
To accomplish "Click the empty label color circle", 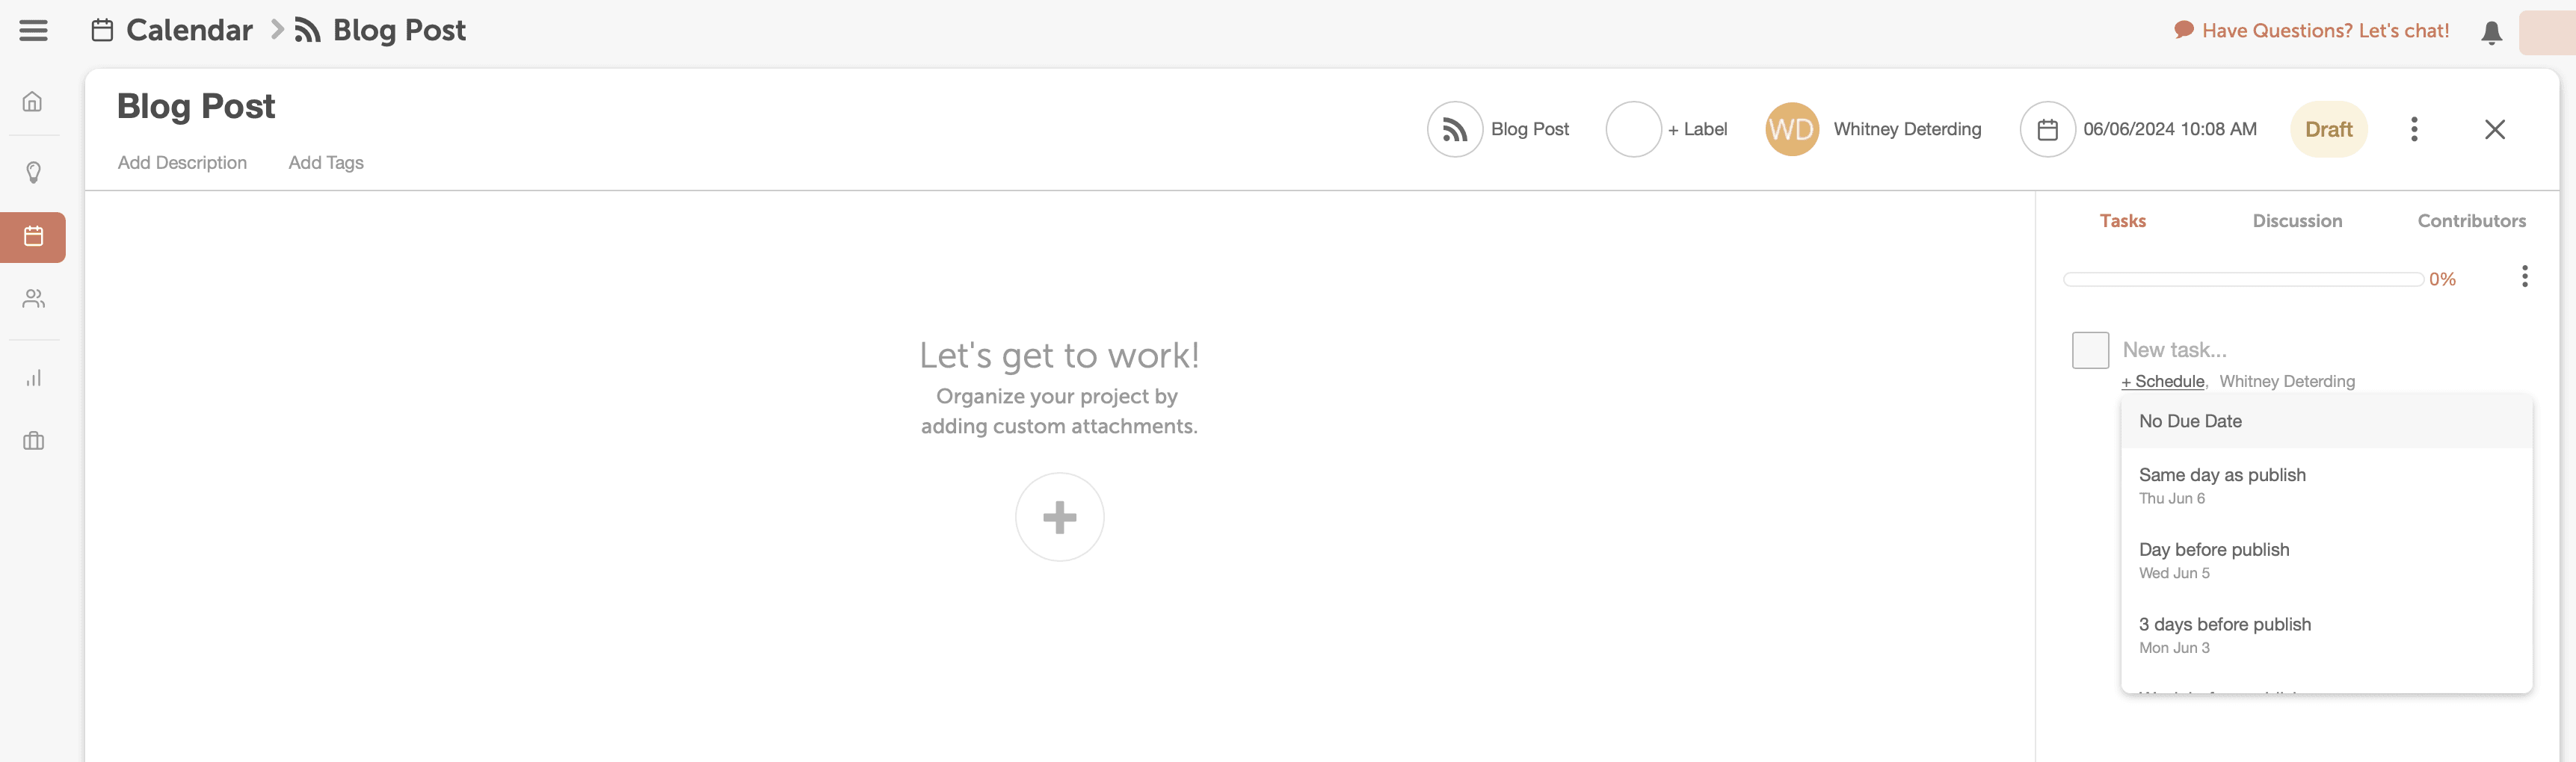I will [1633, 129].
